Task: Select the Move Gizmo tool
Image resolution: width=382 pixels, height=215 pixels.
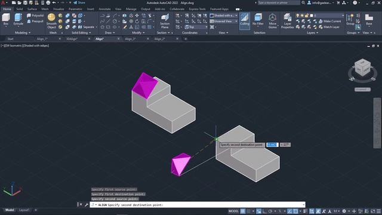Action: click(272, 21)
